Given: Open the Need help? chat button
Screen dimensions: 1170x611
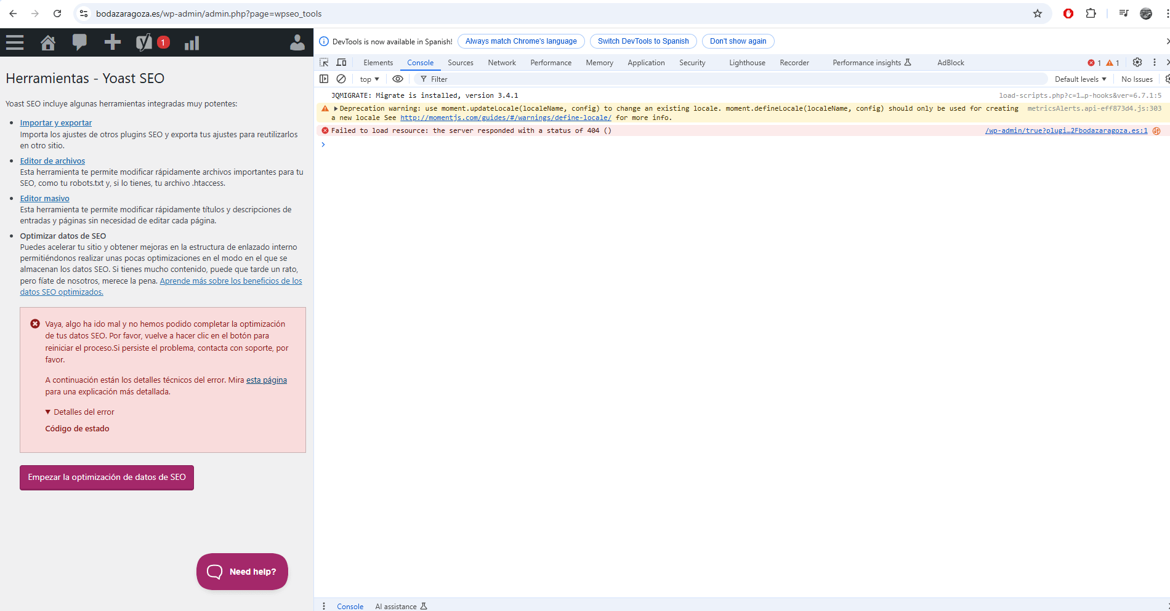Looking at the screenshot, I should [242, 572].
